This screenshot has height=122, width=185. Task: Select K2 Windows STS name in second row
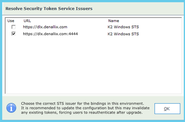[x=123, y=34]
